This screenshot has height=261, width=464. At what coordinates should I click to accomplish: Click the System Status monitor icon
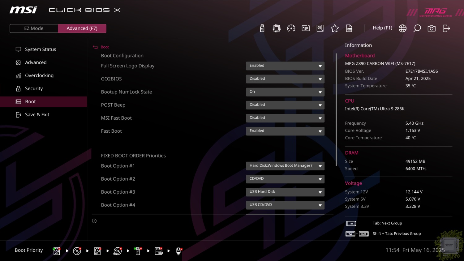(x=18, y=49)
